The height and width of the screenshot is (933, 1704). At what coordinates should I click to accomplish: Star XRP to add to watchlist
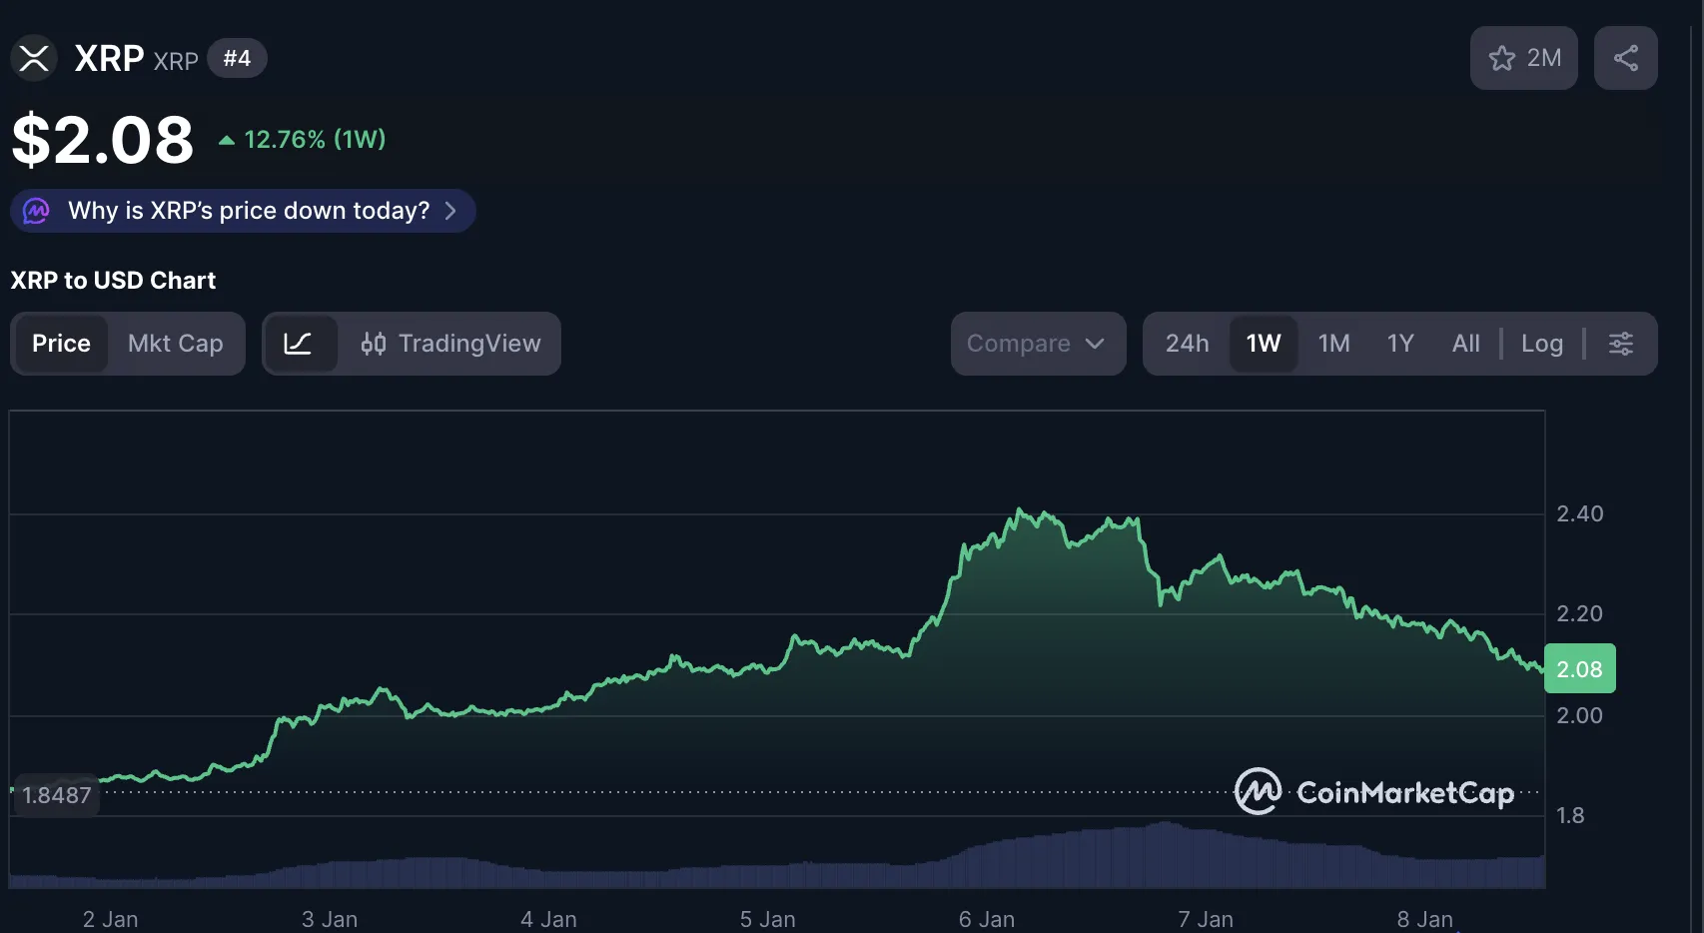[x=1503, y=58]
